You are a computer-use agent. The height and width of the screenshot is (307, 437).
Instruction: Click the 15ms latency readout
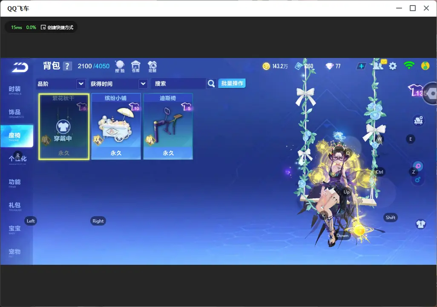tap(17, 27)
